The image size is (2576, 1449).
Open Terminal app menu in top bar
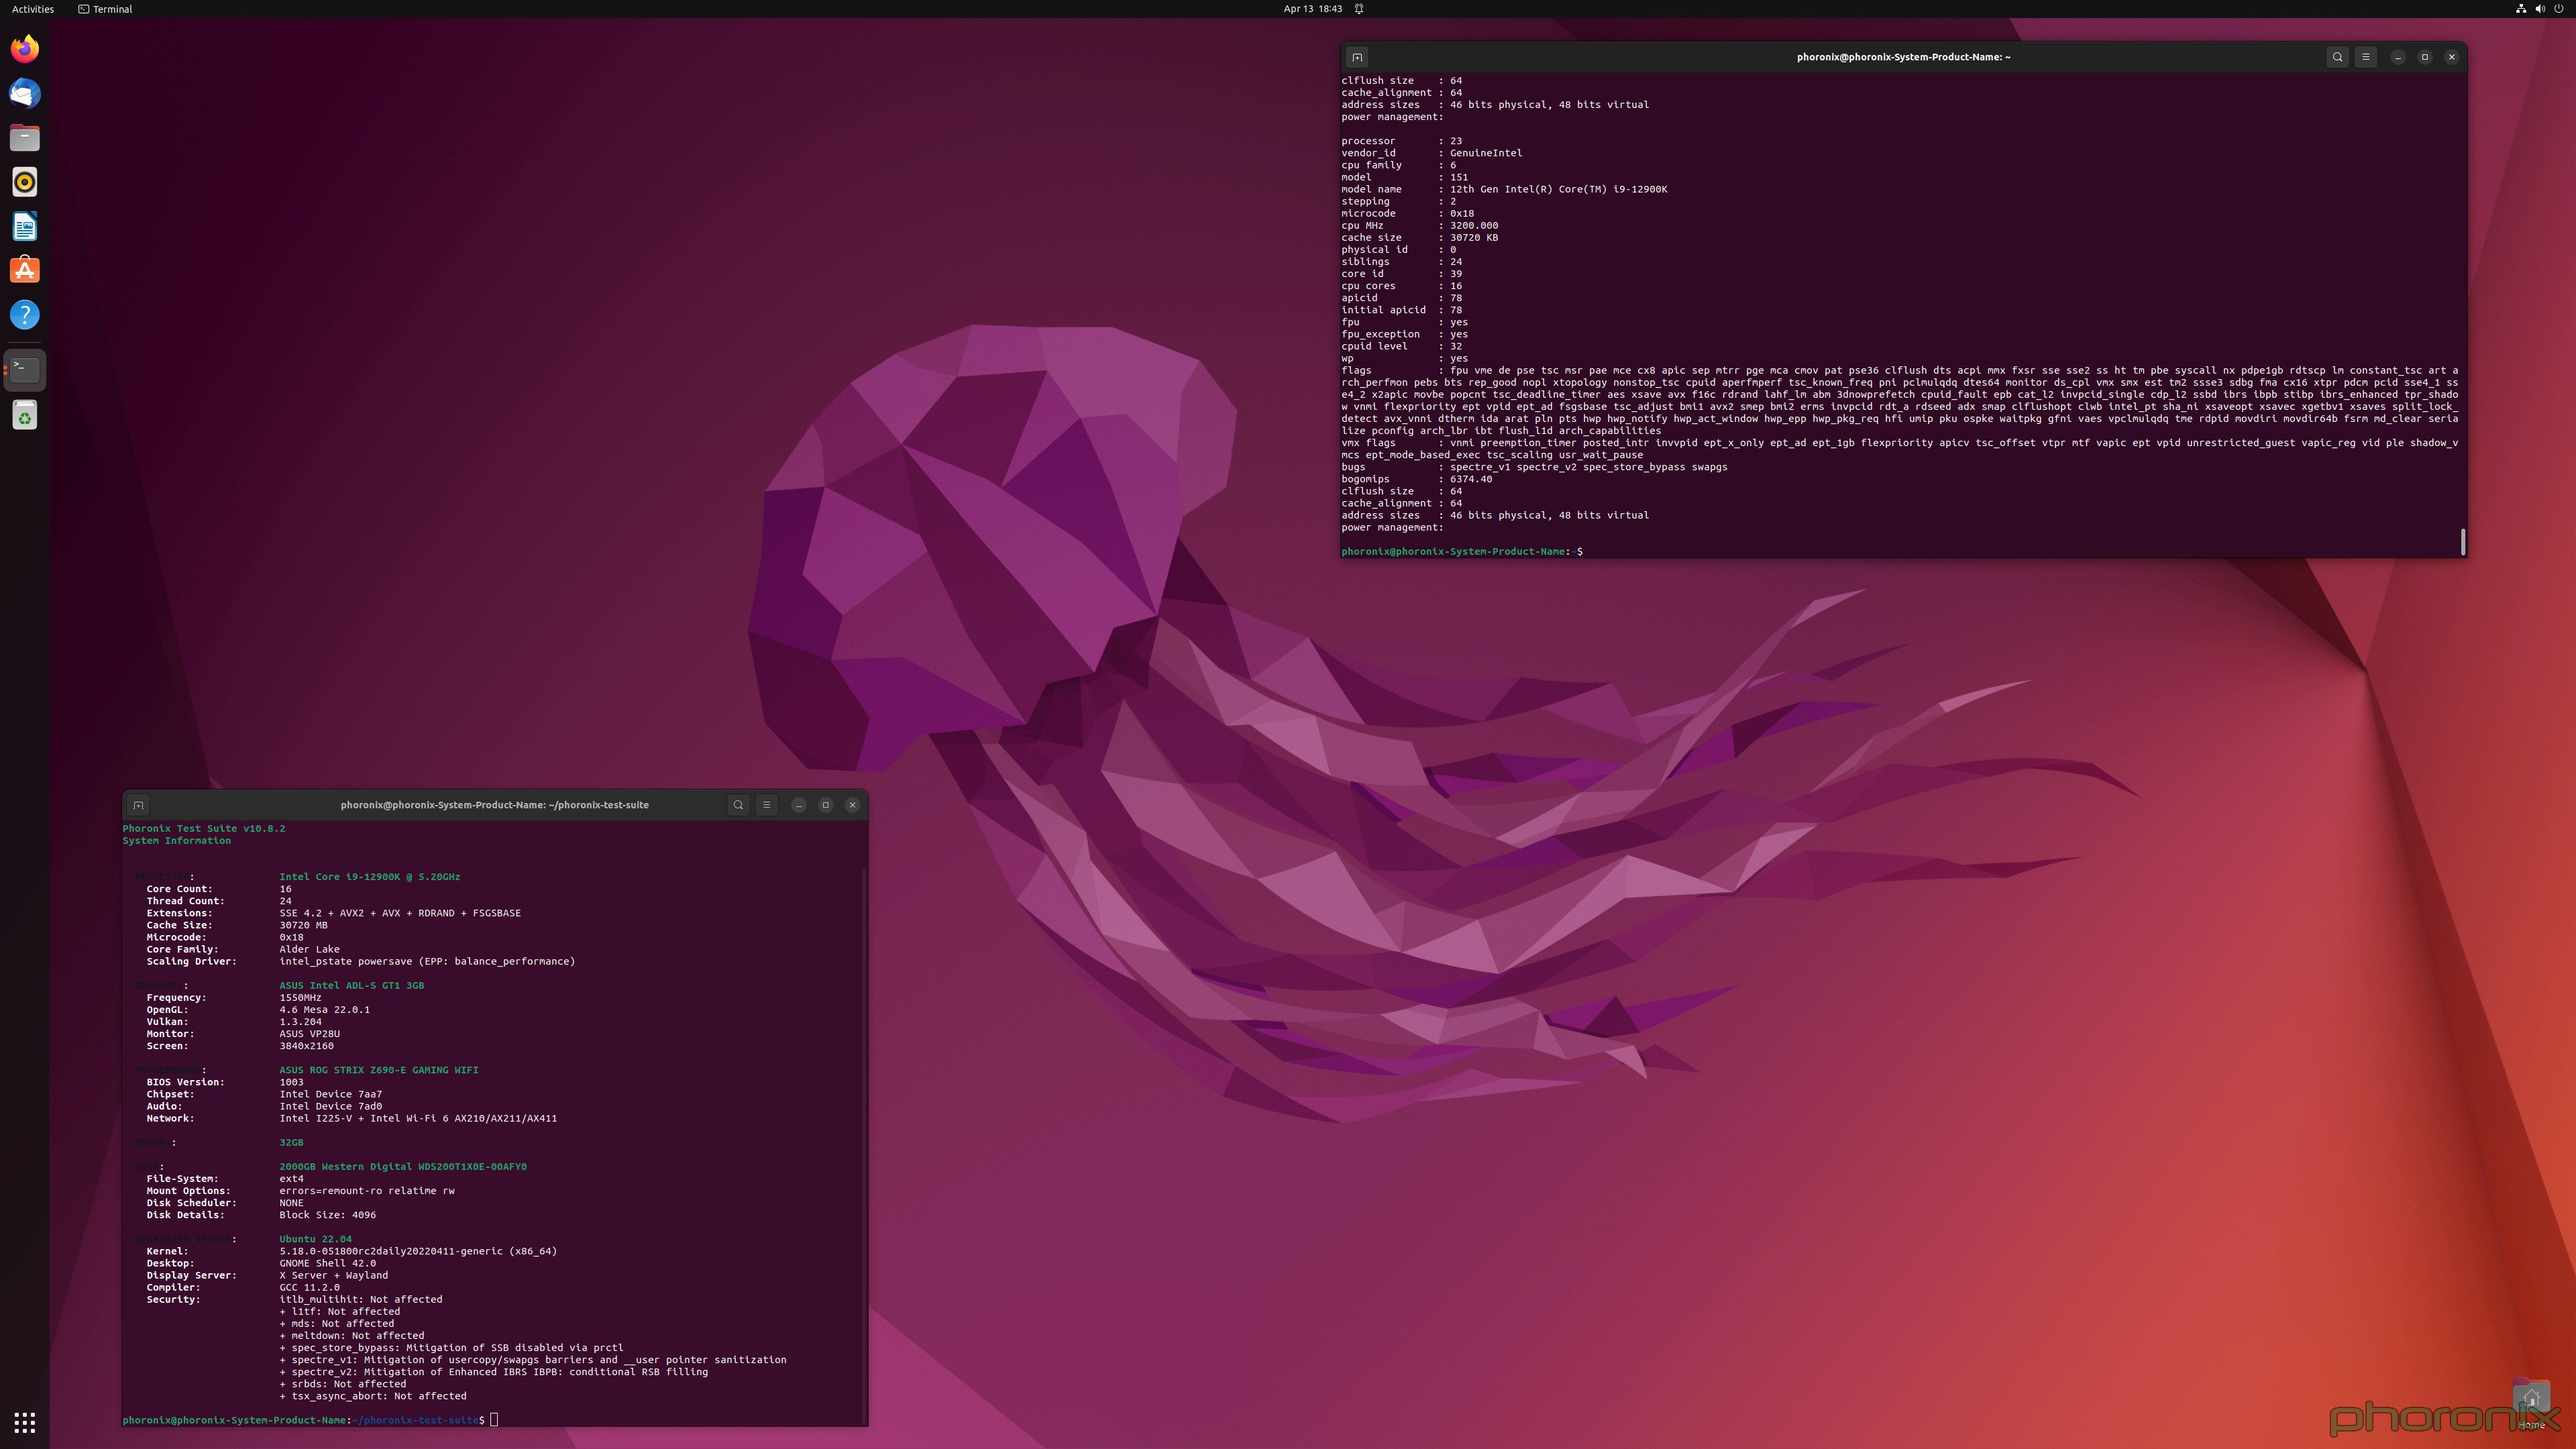pyautogui.click(x=105, y=9)
